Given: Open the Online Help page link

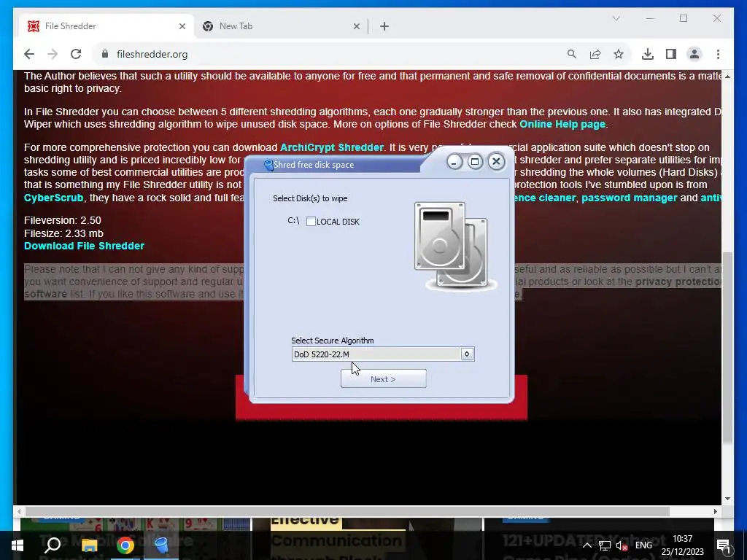Looking at the screenshot, I should [x=562, y=124].
